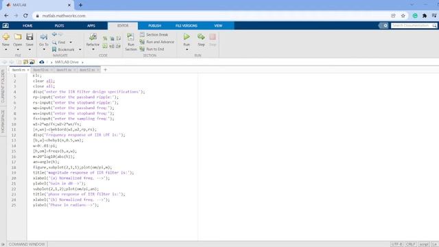This screenshot has width=439, height=247.
Task: Open the browser extensions puzzle icon
Action: click(x=425, y=16)
